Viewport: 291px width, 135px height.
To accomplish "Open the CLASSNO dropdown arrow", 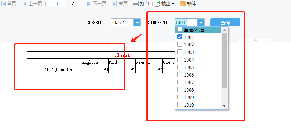I will (137, 22).
